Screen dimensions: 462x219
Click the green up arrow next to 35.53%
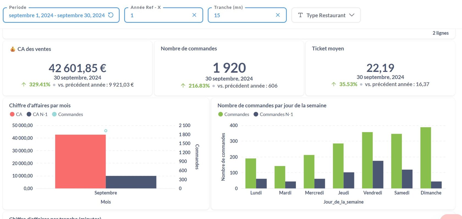[334, 84]
